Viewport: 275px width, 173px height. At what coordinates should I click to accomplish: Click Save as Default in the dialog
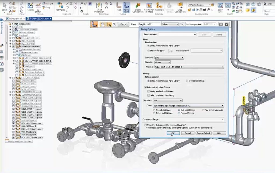click(203, 133)
